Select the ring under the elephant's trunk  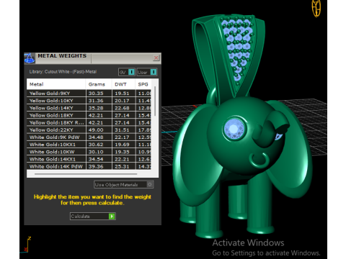tap(258, 160)
